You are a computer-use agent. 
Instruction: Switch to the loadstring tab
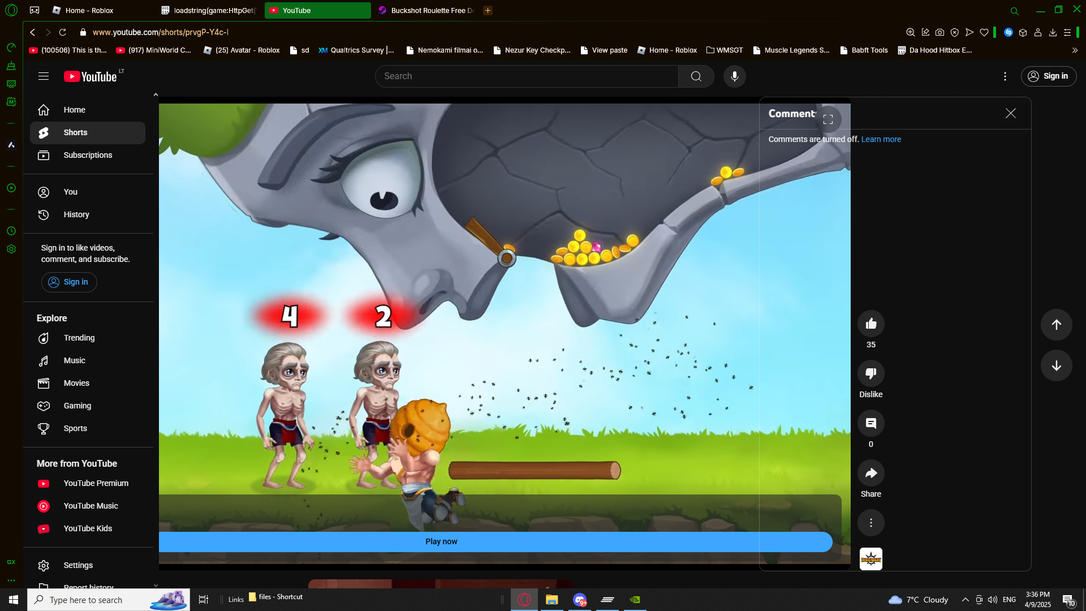click(209, 10)
